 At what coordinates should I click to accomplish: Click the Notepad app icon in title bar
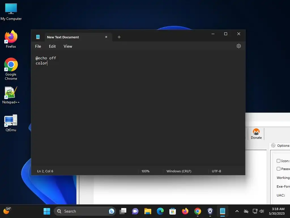coord(38,37)
